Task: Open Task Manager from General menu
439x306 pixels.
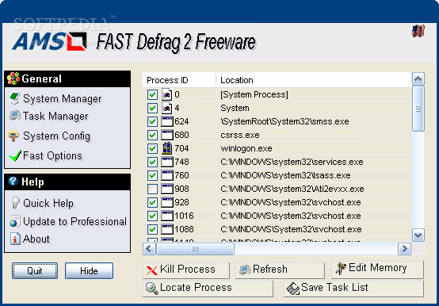Action: pyautogui.click(x=55, y=116)
